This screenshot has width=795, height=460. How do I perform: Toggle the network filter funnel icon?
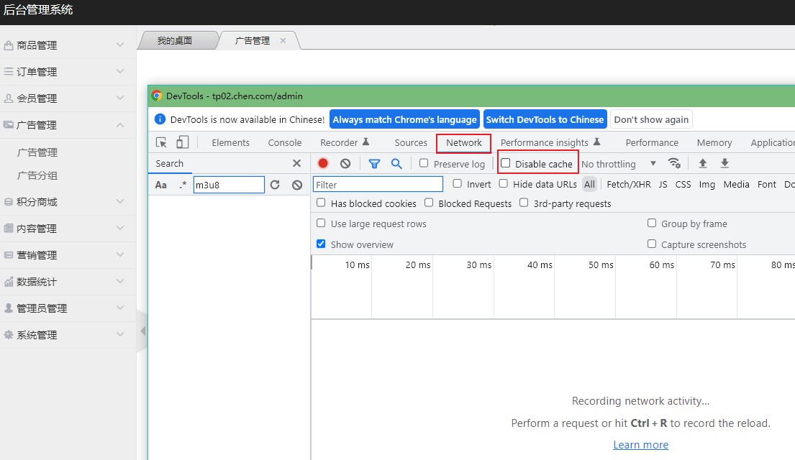coord(374,164)
